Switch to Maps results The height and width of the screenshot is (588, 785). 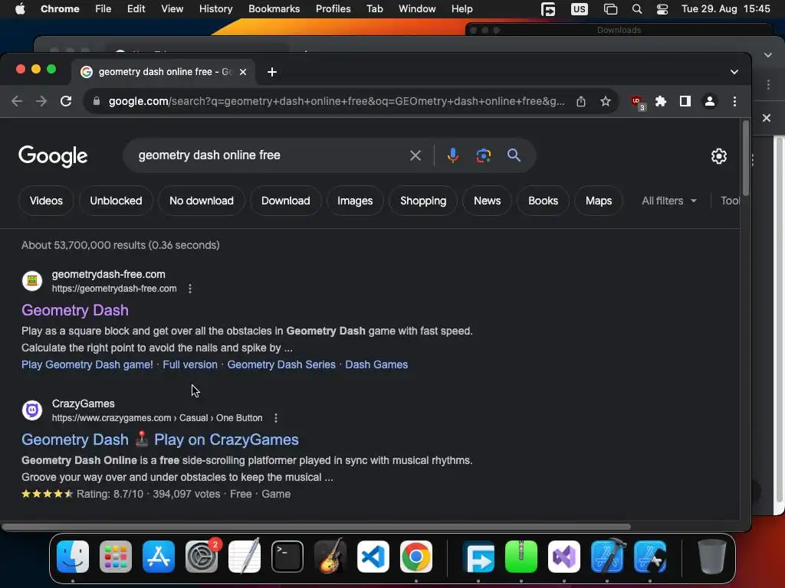(x=599, y=201)
